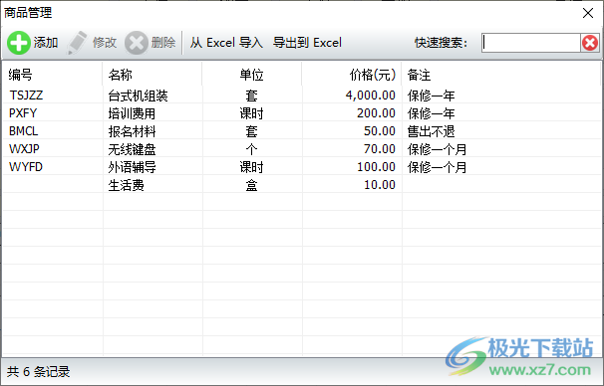Click 课时 unit in 培训费用 row
Viewport: 604px width, 386px height.
point(251,113)
